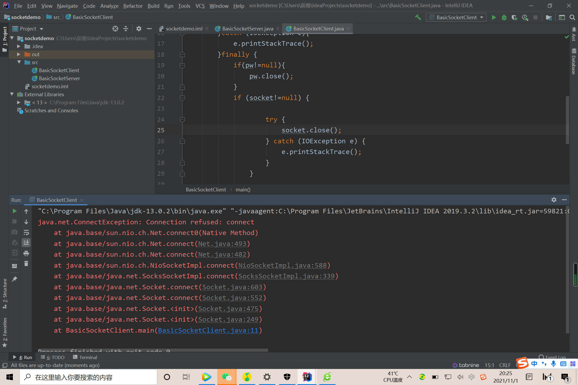The image size is (578, 385).
Task: Select BasicSocketServer in project tree
Action: click(59, 78)
